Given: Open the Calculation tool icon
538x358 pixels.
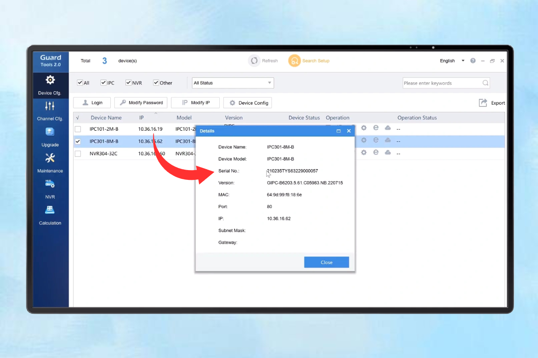Looking at the screenshot, I should (50, 210).
